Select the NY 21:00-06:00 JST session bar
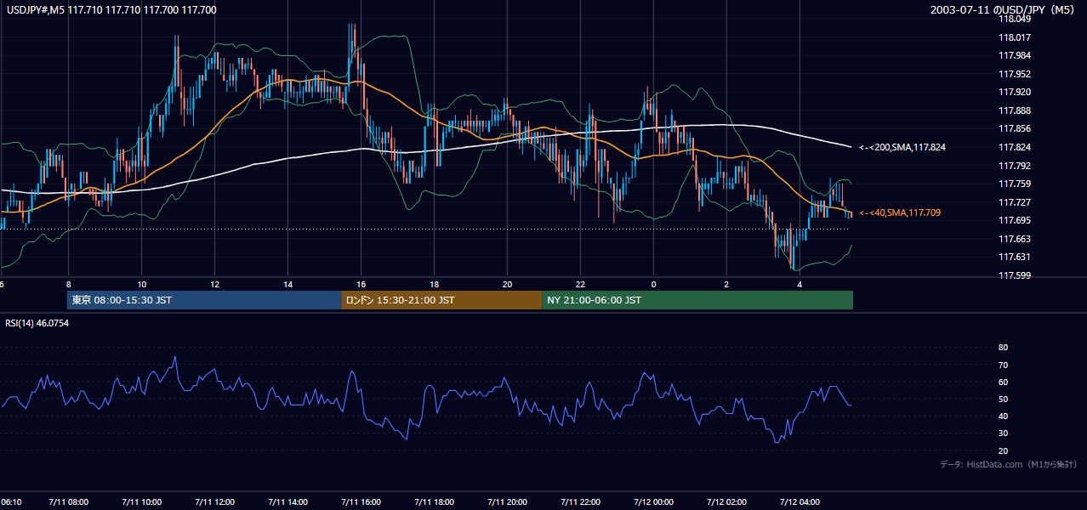Viewport: 1087px width, 510px height. 697,300
